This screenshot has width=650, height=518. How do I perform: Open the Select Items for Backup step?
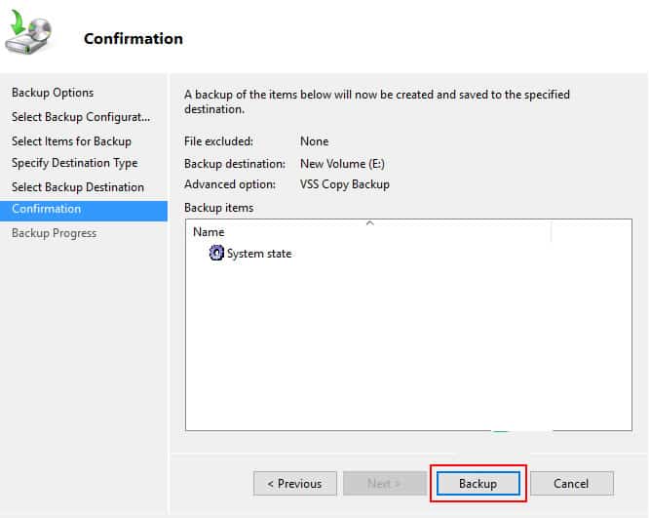point(71,141)
